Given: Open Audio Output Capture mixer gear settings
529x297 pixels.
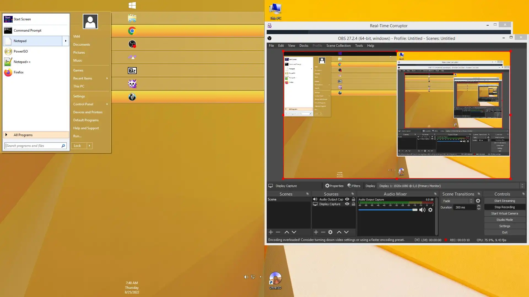Looking at the screenshot, I should [x=430, y=210].
